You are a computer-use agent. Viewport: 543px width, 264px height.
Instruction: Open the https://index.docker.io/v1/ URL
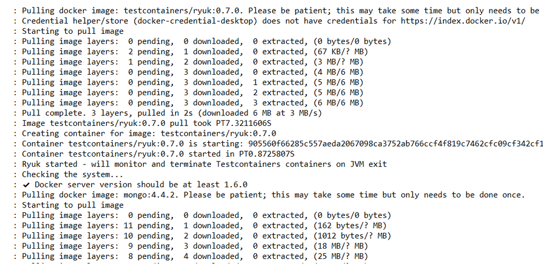[x=463, y=21]
